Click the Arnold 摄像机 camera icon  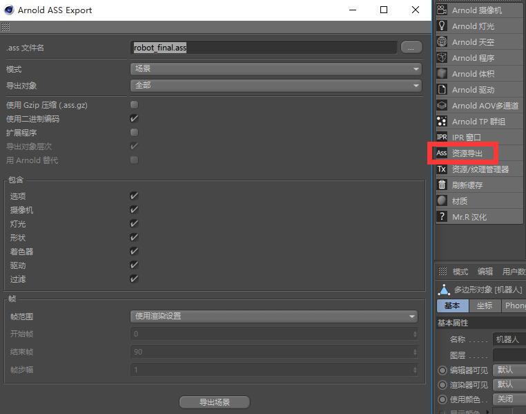[442, 10]
